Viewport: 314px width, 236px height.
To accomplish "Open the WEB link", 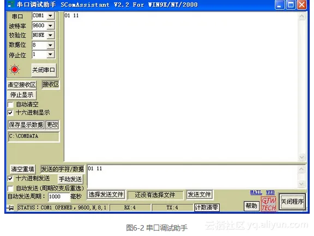I will [x=270, y=192].
